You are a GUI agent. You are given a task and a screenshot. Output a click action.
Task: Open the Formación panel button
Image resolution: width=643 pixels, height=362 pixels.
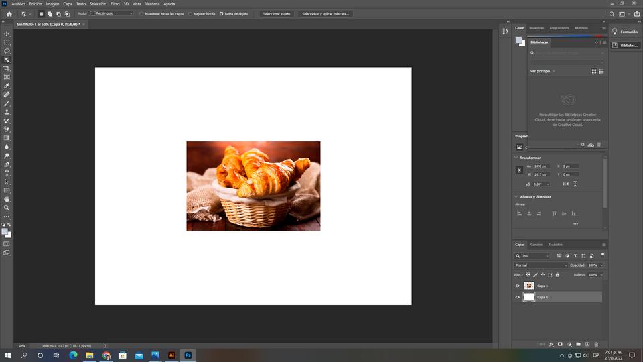625,32
